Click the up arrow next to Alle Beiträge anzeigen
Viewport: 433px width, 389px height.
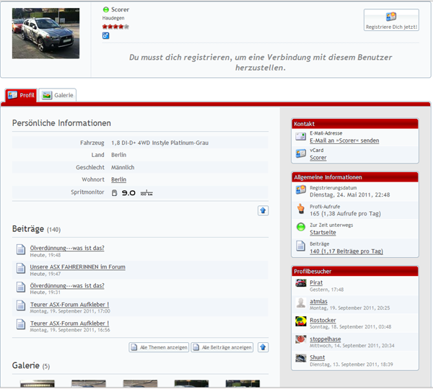pyautogui.click(x=263, y=347)
